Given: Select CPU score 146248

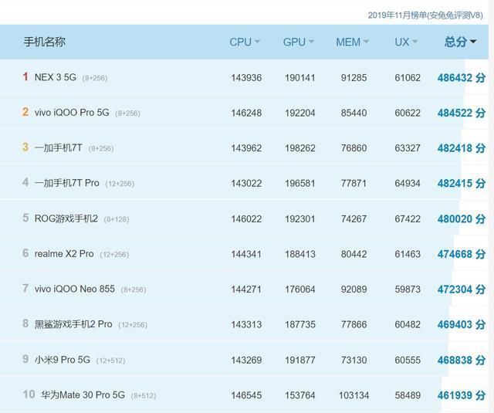Looking at the screenshot, I should coord(246,113).
